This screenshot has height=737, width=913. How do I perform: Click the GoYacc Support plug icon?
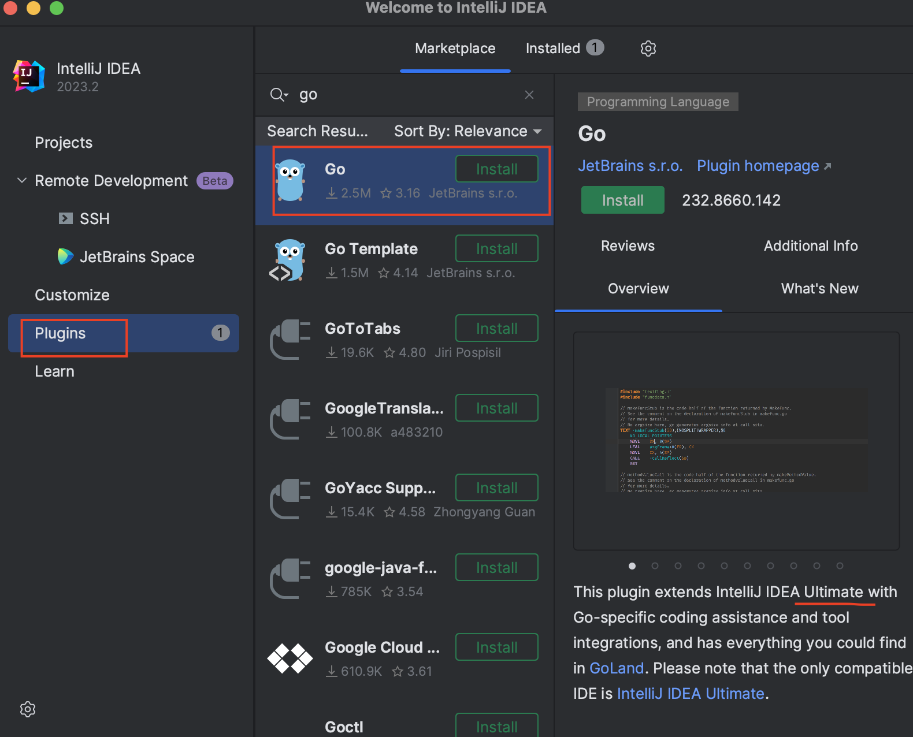click(x=290, y=499)
